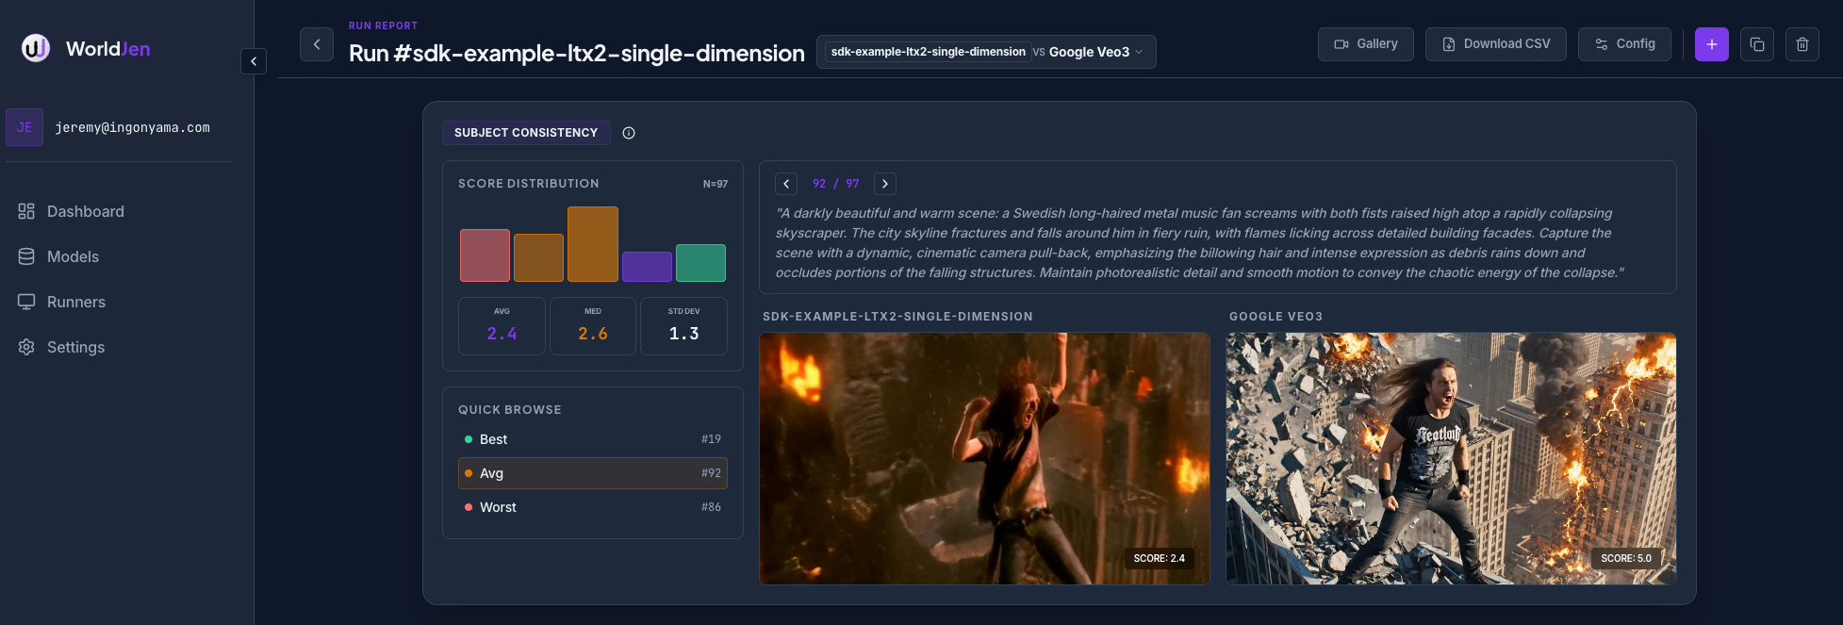The width and height of the screenshot is (1843, 625).
Task: Open the Config panel
Action: coord(1624,44)
